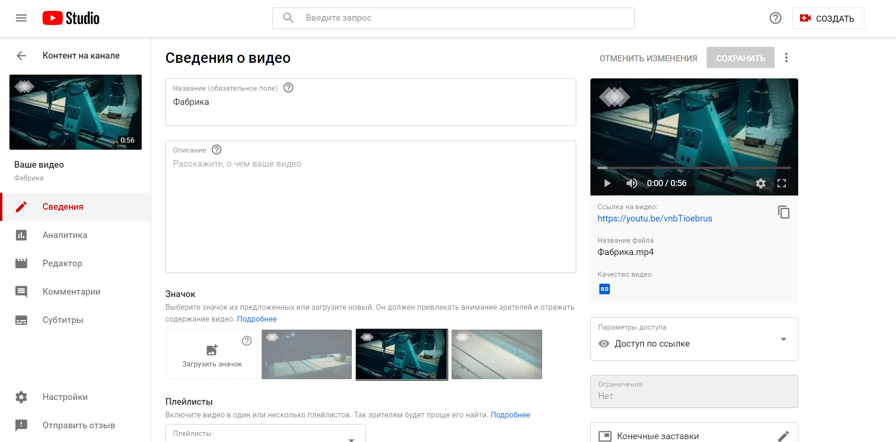Open Сведения in the sidebar
The height and width of the screenshot is (442, 896).
coord(76,207)
